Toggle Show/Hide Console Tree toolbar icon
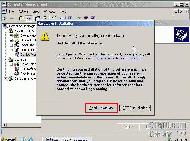 [x=29, y=18]
